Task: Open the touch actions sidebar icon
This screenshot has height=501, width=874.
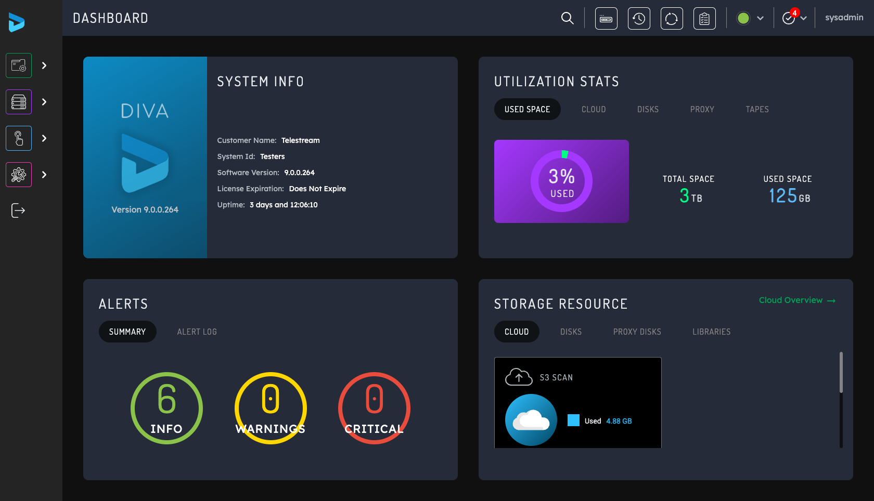Action: (19, 138)
